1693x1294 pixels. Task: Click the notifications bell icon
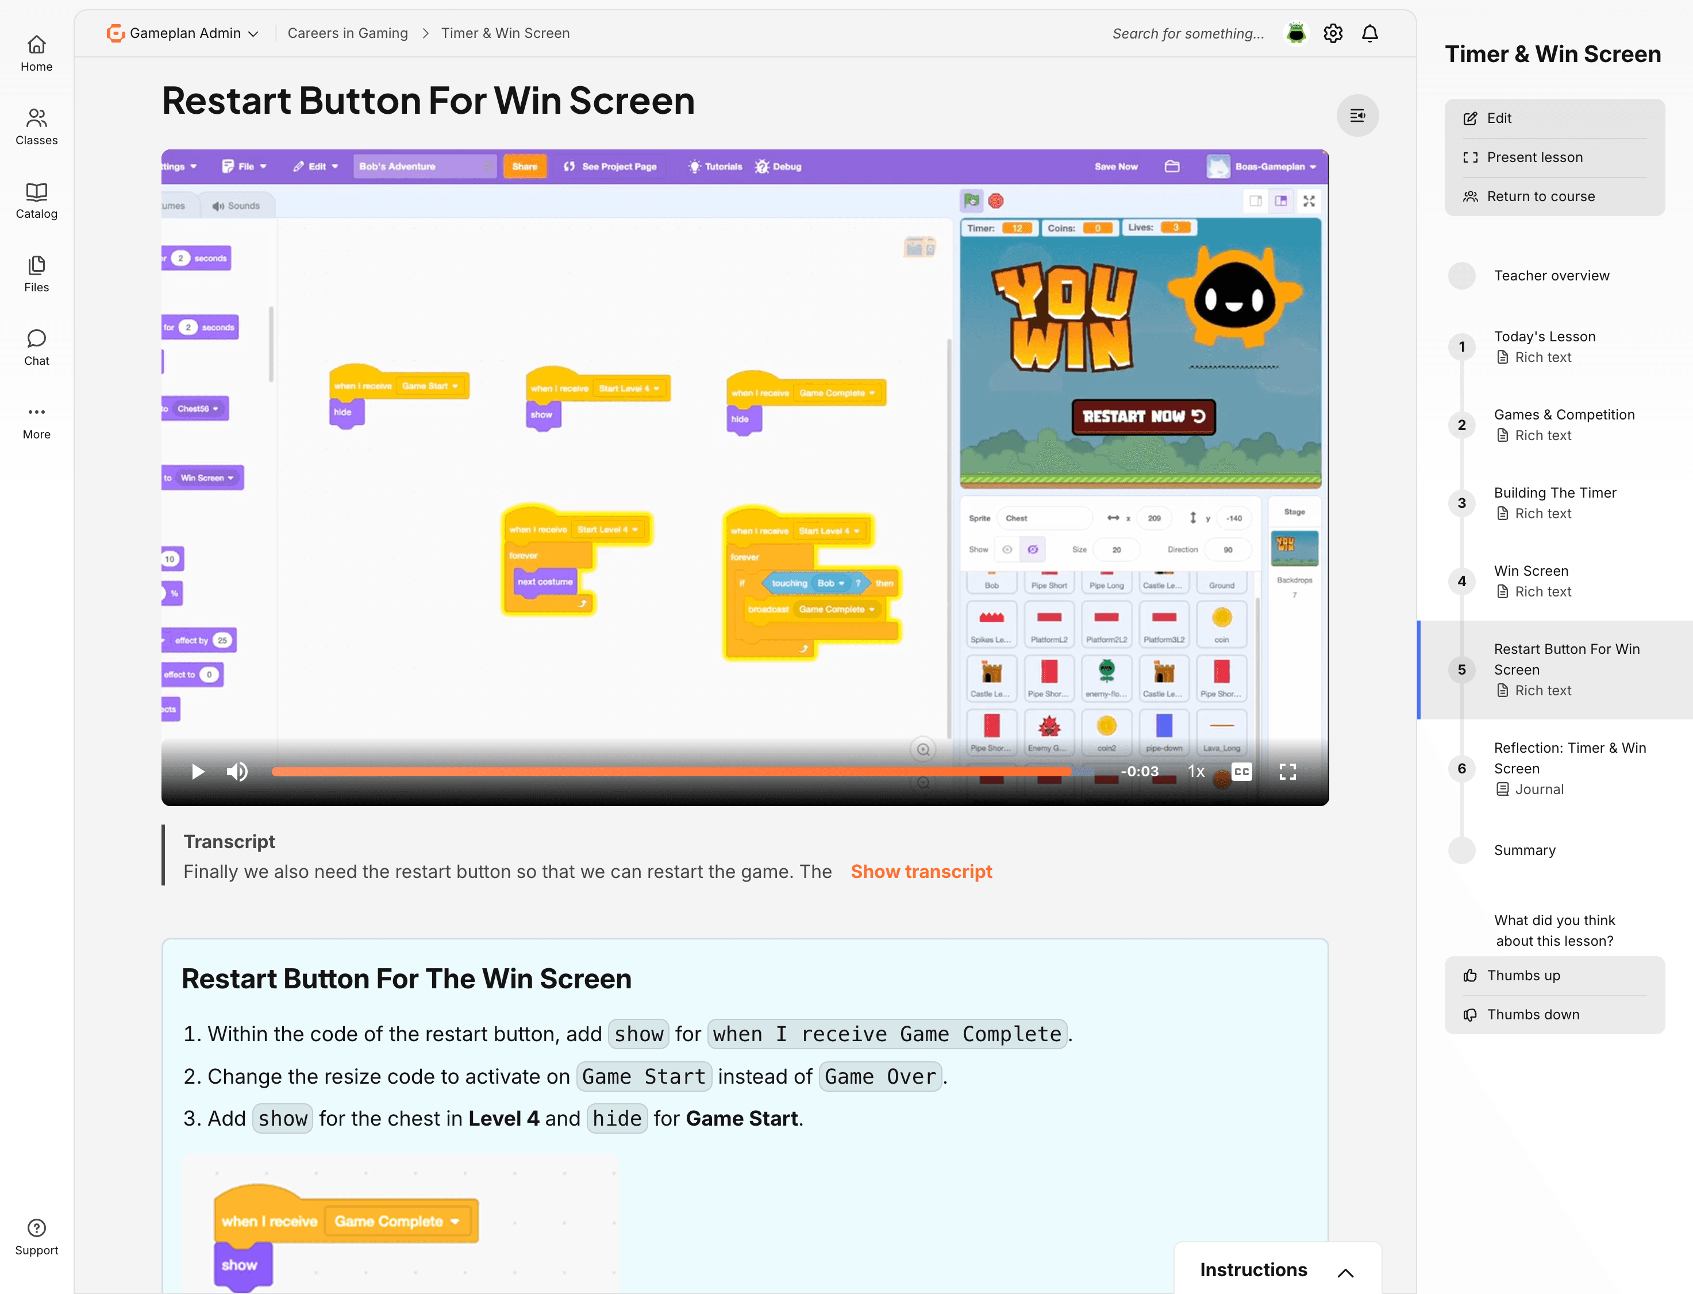coord(1370,33)
